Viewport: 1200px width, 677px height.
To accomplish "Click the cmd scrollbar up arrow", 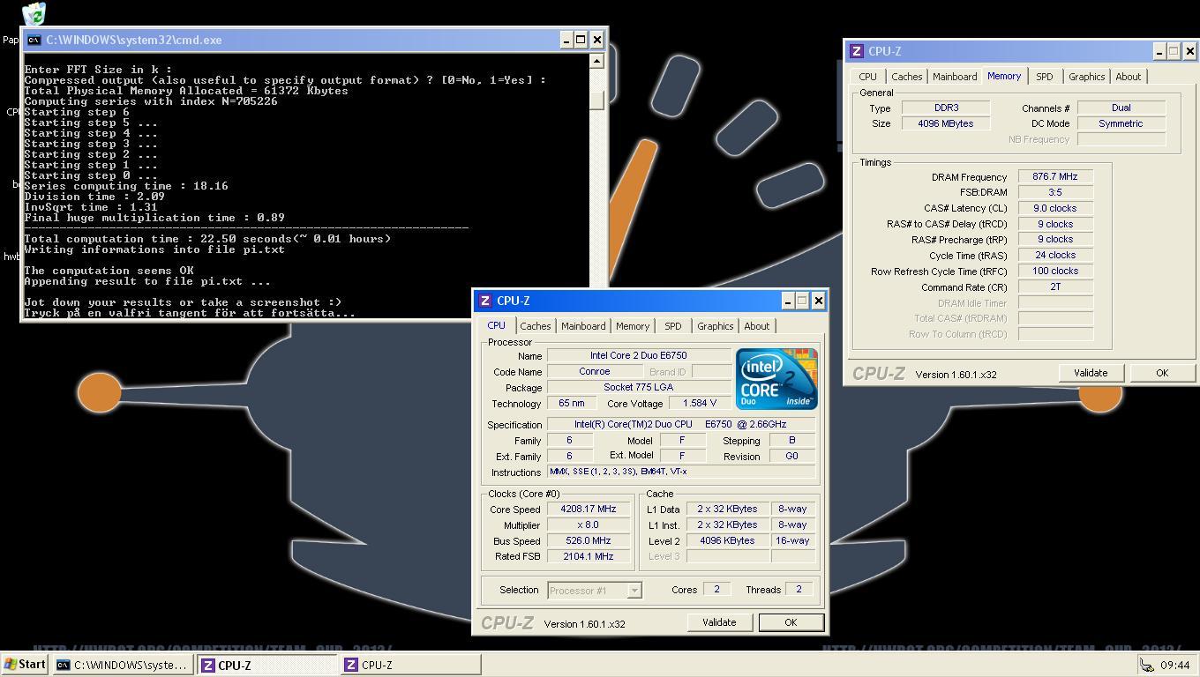I will coord(596,61).
